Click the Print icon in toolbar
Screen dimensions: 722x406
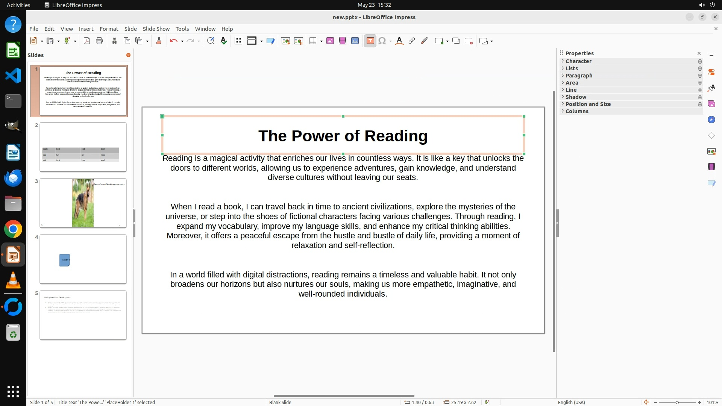[x=99, y=41]
